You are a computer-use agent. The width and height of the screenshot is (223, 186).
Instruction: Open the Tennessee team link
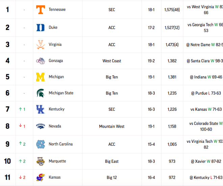pos(57,9)
